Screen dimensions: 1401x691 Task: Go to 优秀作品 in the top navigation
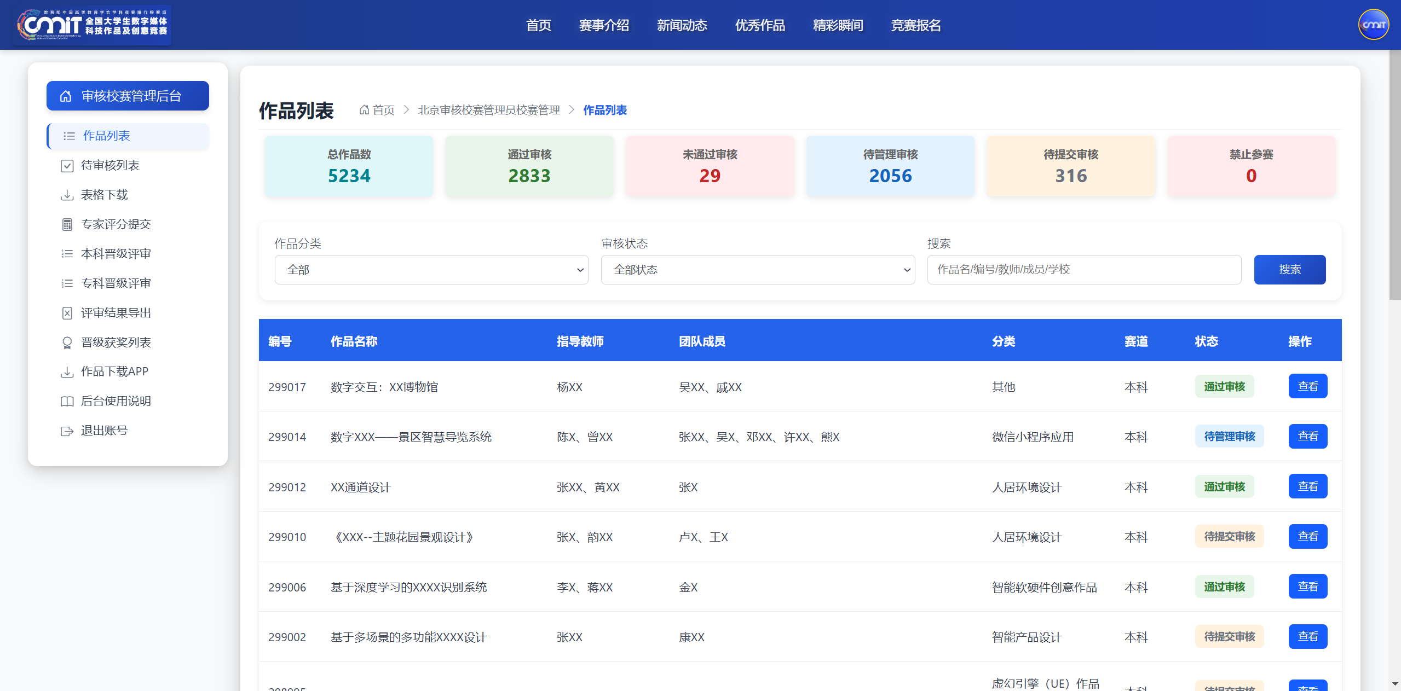[760, 25]
